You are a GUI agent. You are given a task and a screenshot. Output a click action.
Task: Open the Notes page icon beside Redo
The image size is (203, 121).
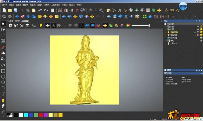coord(53,10)
